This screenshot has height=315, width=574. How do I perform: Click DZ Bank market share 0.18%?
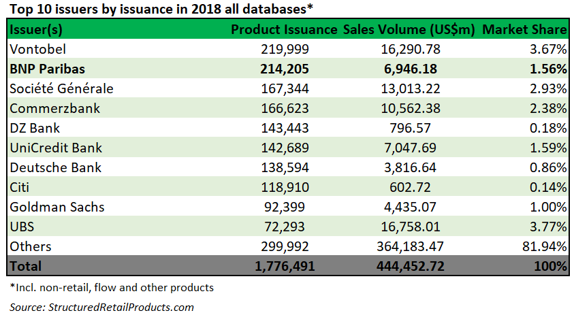[548, 129]
